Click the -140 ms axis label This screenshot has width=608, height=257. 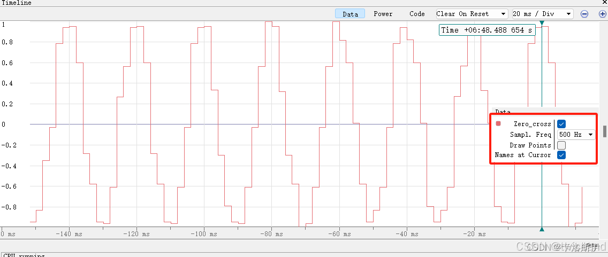69,234
